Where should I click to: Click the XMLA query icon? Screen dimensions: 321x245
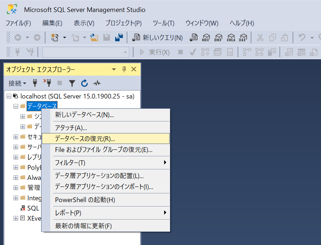pyautogui.click(x=231, y=38)
